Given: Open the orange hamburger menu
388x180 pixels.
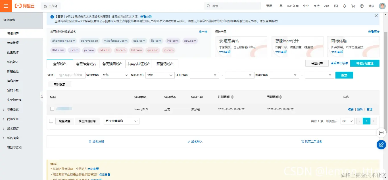Looking at the screenshot, I should tap(6, 6).
